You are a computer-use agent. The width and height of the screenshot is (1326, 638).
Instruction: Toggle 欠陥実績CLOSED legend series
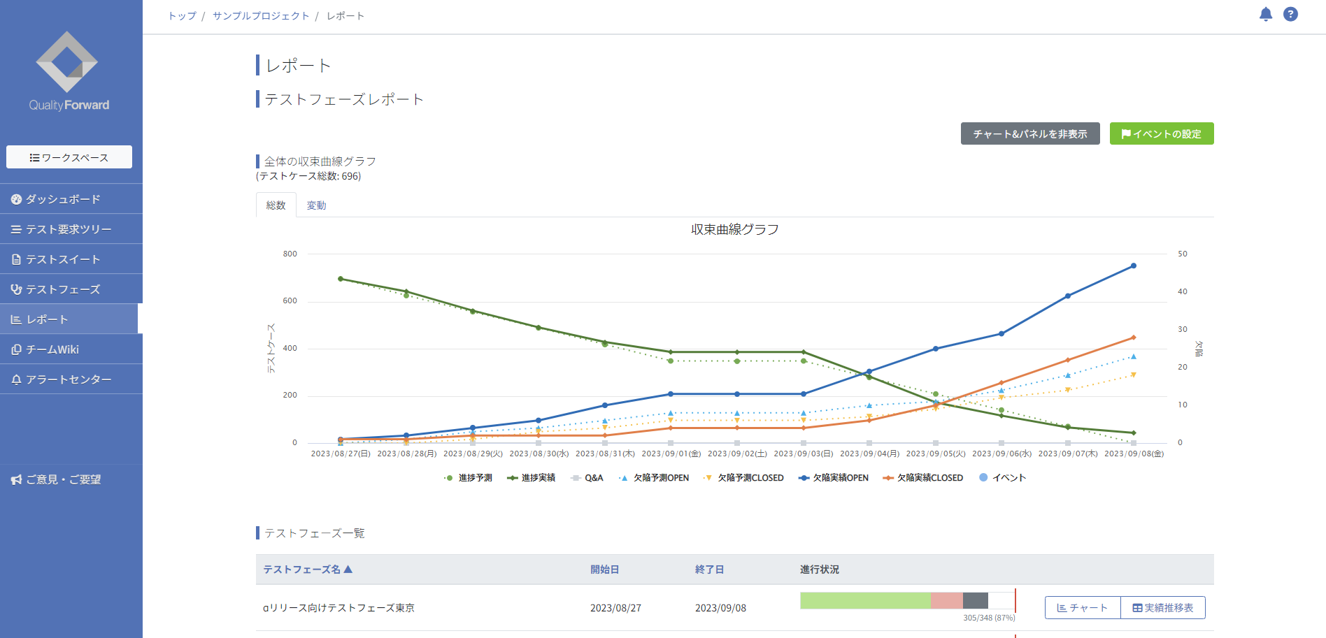tap(923, 478)
